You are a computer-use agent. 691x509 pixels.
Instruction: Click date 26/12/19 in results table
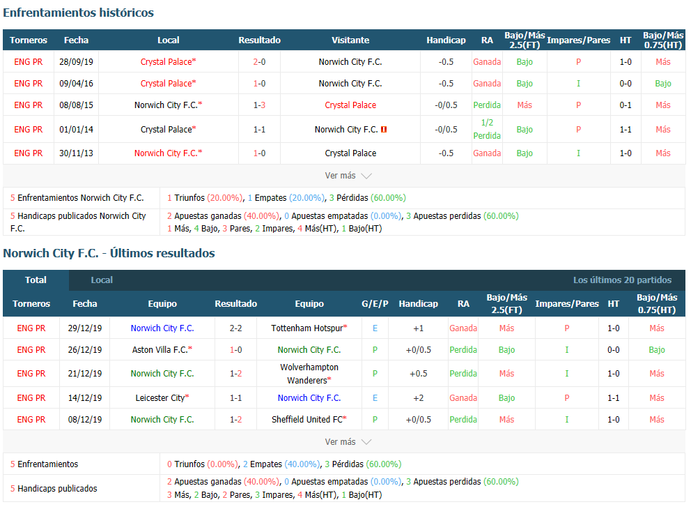tap(84, 350)
